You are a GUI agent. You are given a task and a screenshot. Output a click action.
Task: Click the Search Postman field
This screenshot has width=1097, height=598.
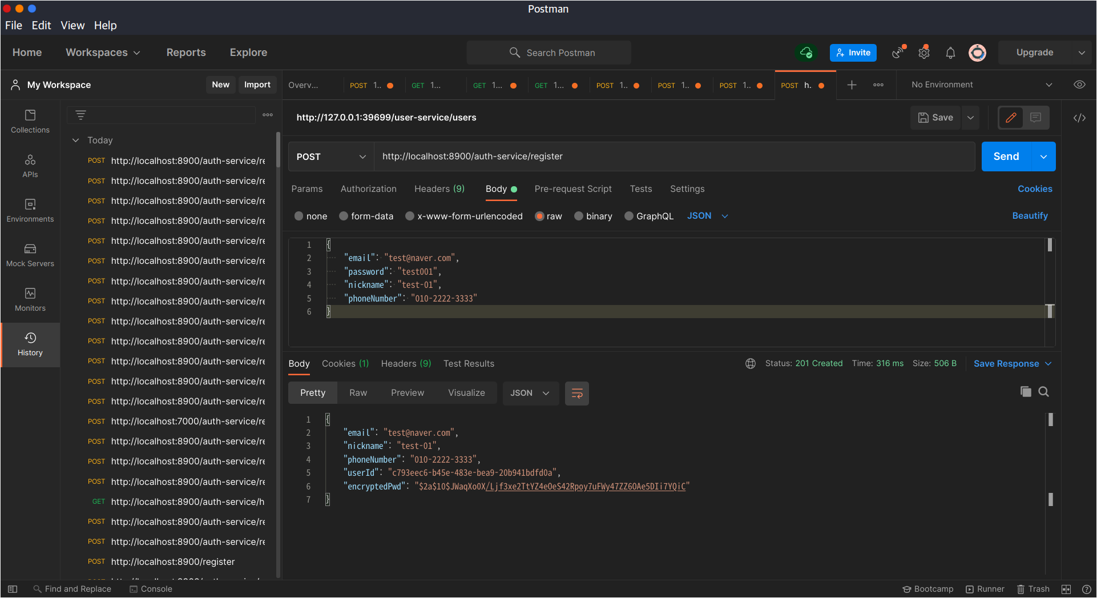(549, 53)
